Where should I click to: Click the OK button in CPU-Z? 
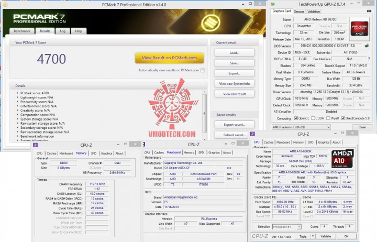346,236
